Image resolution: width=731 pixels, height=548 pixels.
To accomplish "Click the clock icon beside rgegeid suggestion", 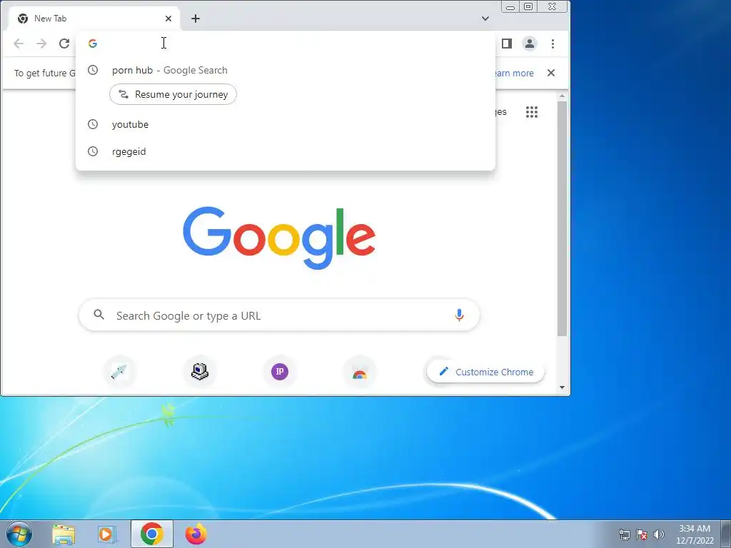I will point(93,151).
